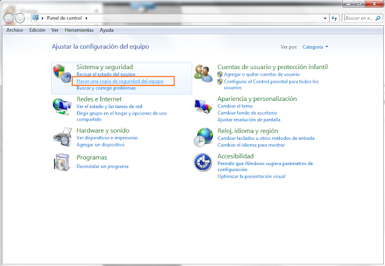Open the Ver por Categoría dropdown
This screenshot has width=385, height=266.
[315, 47]
